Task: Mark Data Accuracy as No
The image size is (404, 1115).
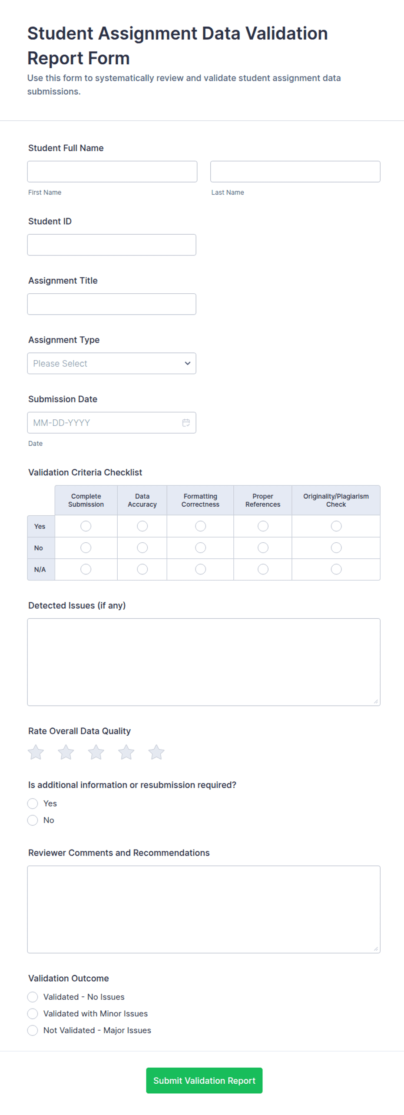Action: pyautogui.click(x=142, y=548)
